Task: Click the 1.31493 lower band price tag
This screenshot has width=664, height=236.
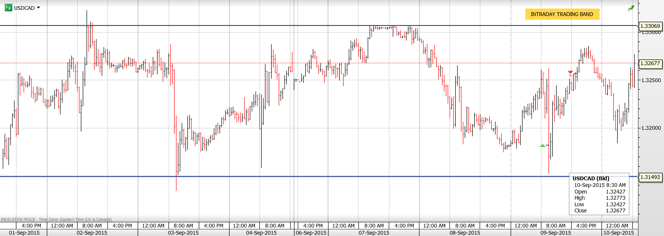Action: [649, 177]
